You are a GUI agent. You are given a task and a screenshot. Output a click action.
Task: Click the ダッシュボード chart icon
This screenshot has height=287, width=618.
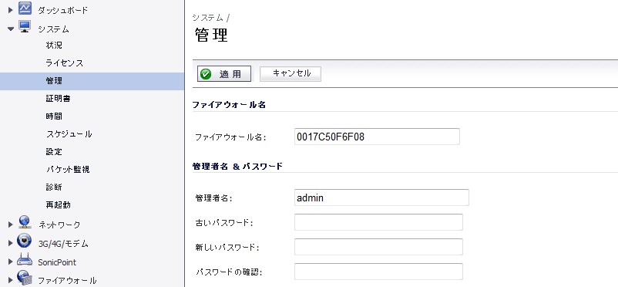[x=25, y=8]
